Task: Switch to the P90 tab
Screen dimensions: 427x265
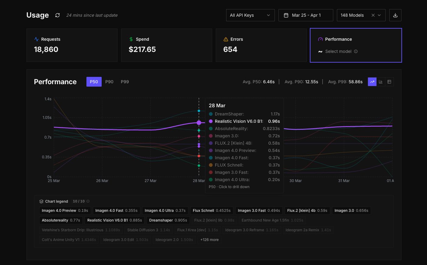Action: pyautogui.click(x=109, y=82)
